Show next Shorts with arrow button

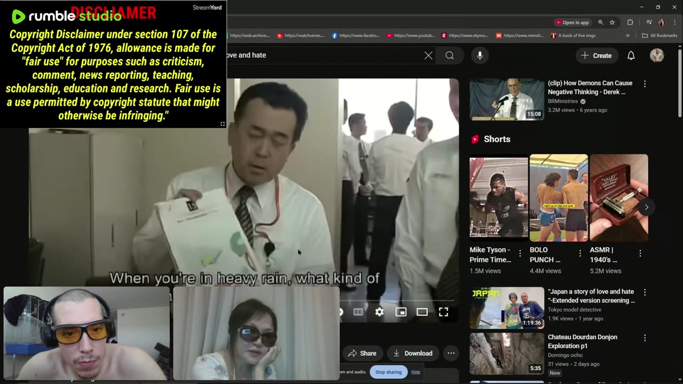(x=646, y=207)
